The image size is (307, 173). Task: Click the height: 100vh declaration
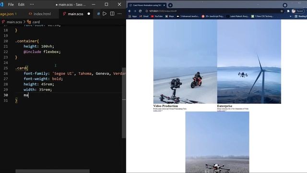(39, 46)
